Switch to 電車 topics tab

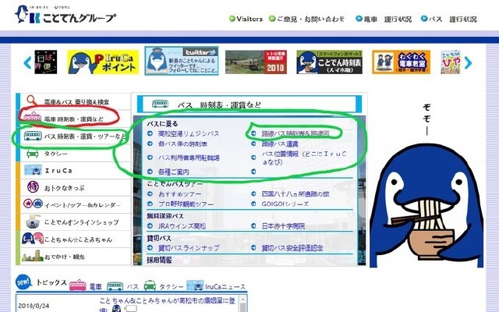pos(86,285)
